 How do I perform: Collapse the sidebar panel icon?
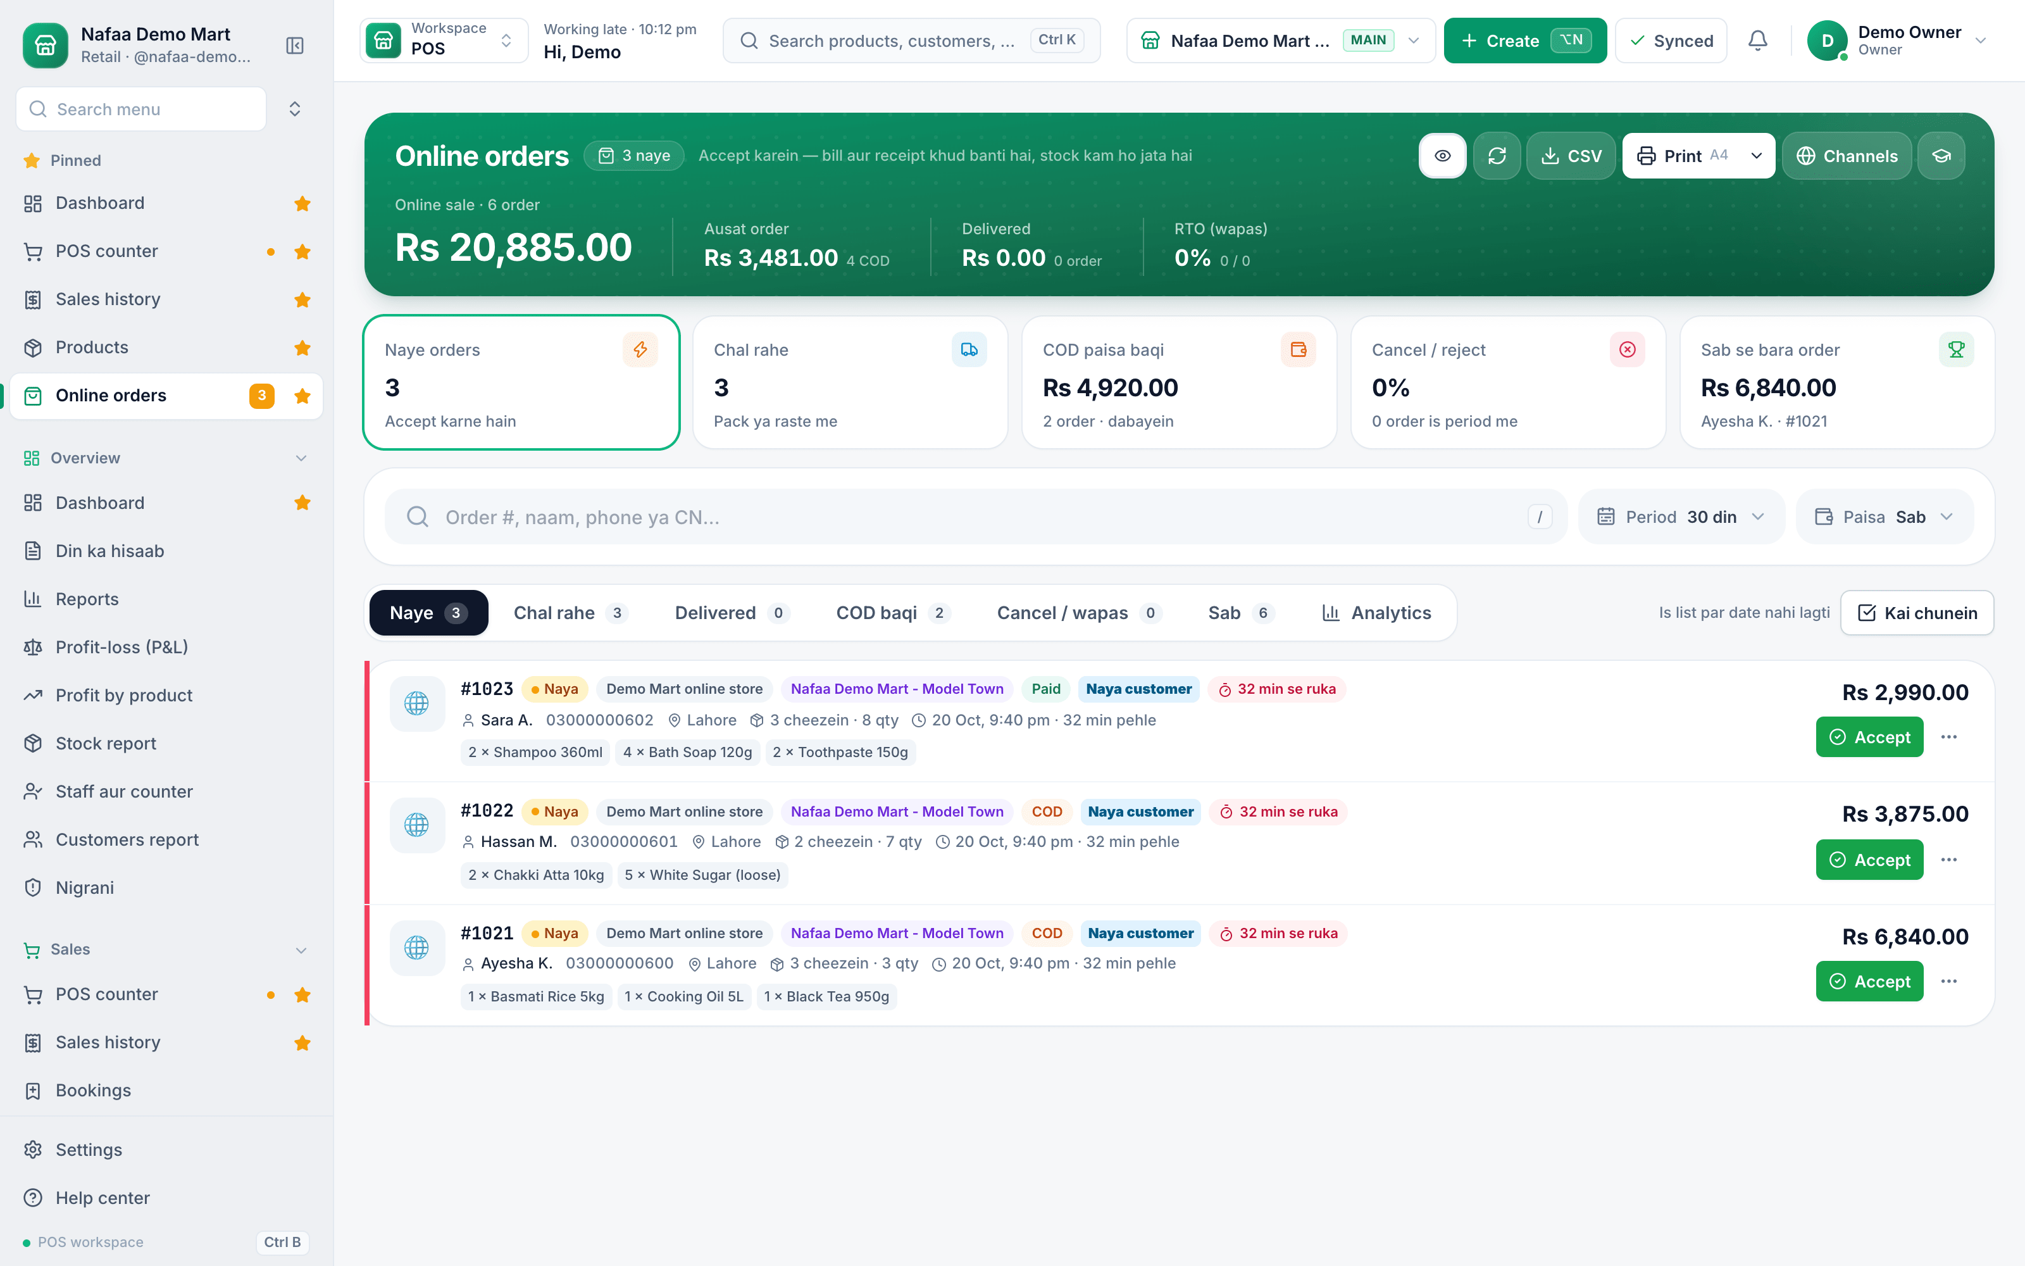(294, 45)
